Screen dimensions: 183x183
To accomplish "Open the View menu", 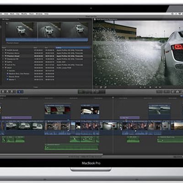I will (6, 14).
